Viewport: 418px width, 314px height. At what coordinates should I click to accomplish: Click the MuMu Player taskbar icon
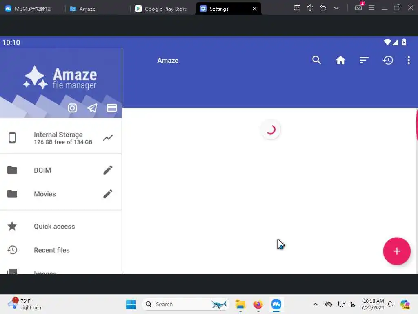click(276, 304)
